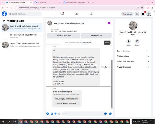Go back in browser history
Screen dimensions: 155x124
[x=3, y=8]
